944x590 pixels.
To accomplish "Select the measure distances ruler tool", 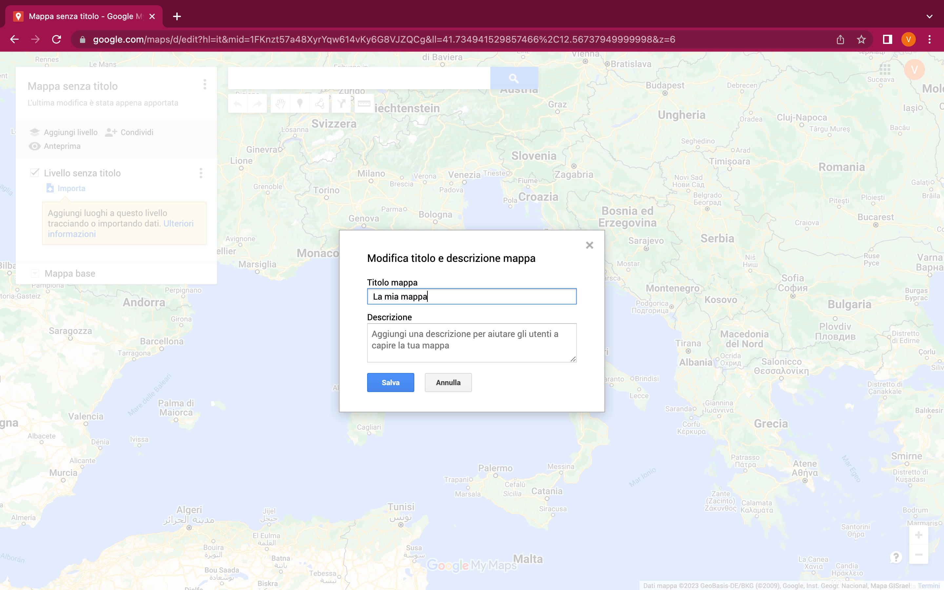I will point(364,103).
